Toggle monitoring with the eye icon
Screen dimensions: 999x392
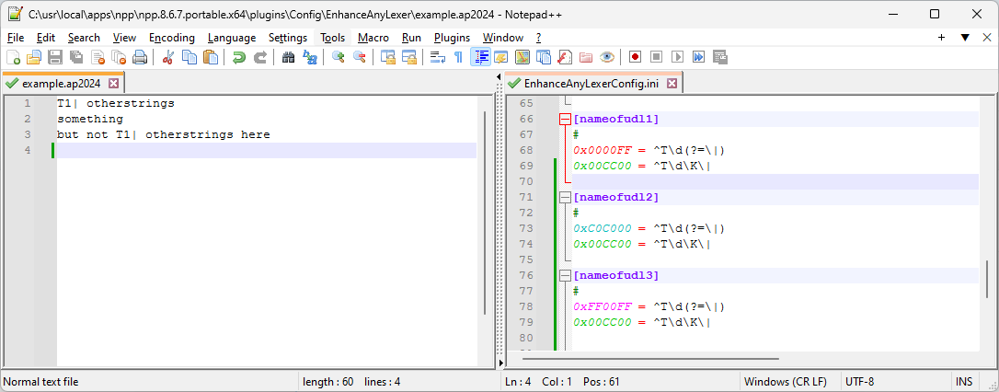[607, 57]
